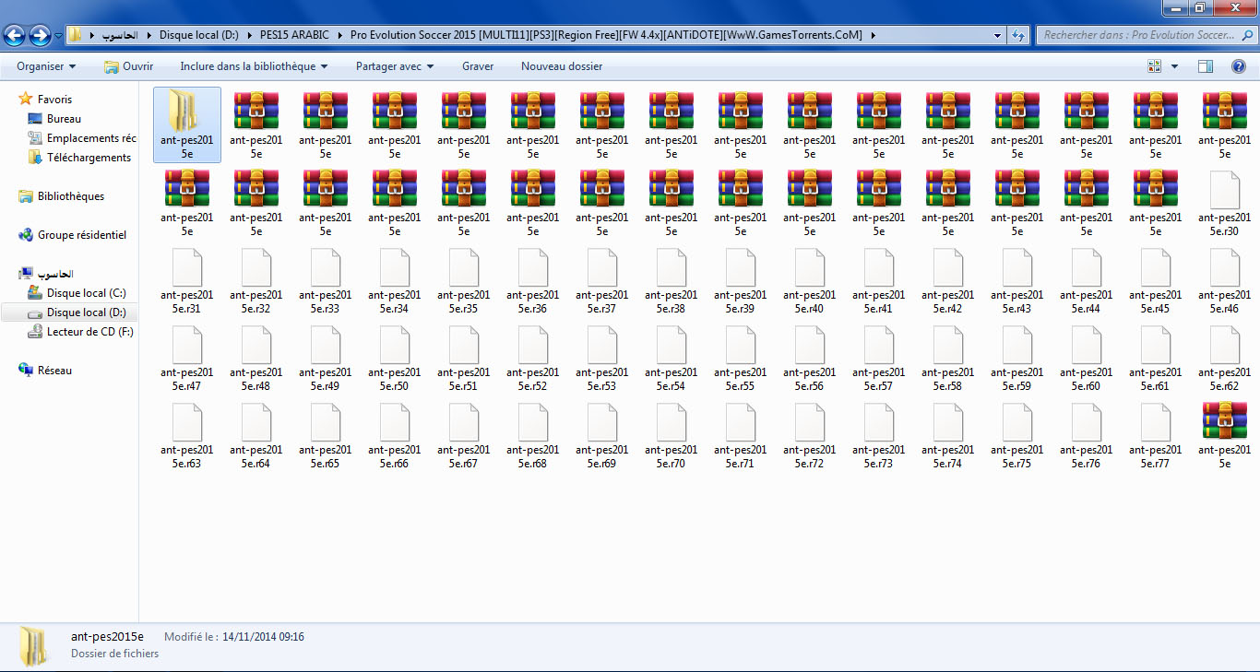Click the refresh icon beside address bar
This screenshot has height=672, width=1260.
click(x=1018, y=36)
